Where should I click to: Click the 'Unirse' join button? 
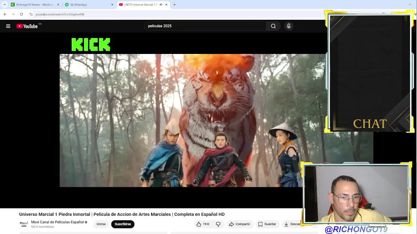point(101,224)
